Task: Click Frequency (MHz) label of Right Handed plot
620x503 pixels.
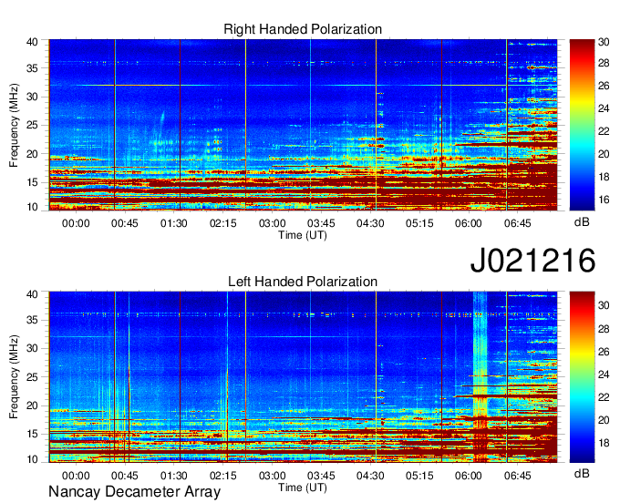Action: click(x=14, y=125)
